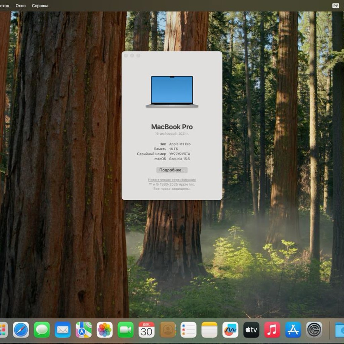This screenshot has width=344, height=344.
Task: Open Messages app in the Dock
Action: click(x=42, y=330)
